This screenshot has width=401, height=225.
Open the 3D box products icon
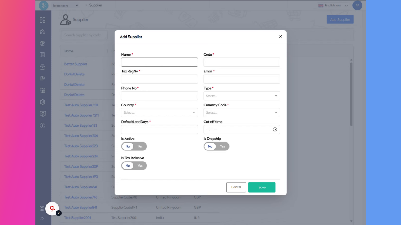43,43
